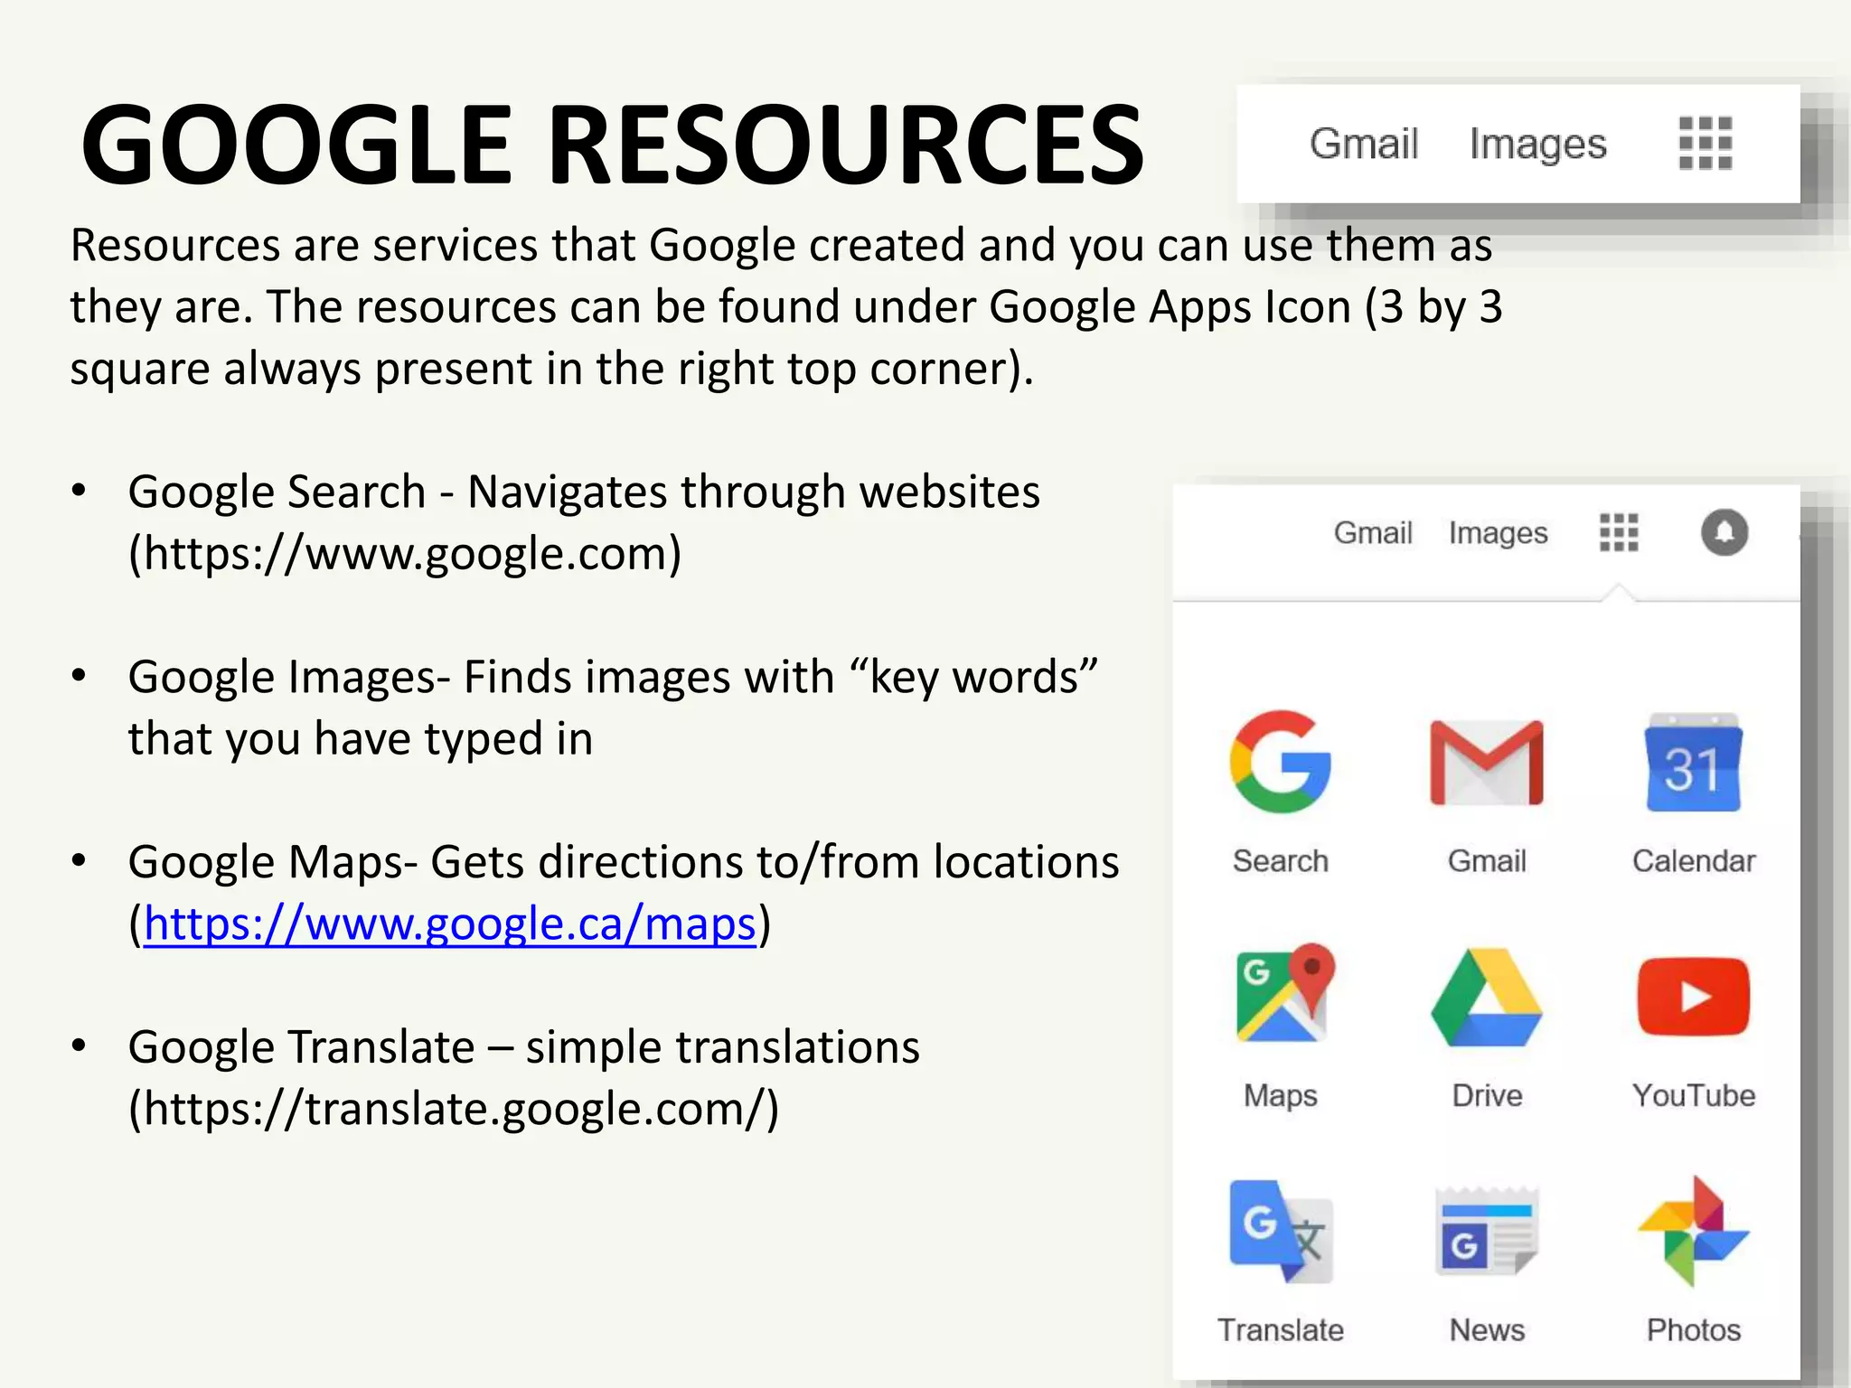Click the GOOGLE RESOURCES slide title
The height and width of the screenshot is (1388, 1851).
(613, 145)
